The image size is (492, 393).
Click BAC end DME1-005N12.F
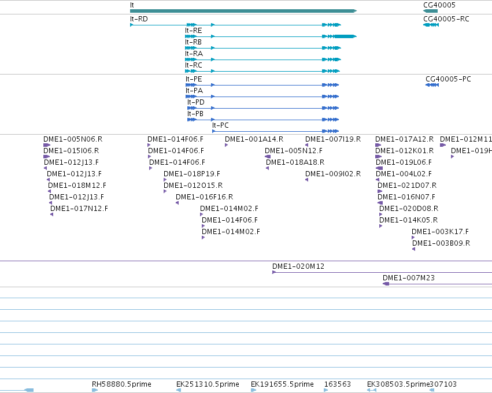(294, 151)
